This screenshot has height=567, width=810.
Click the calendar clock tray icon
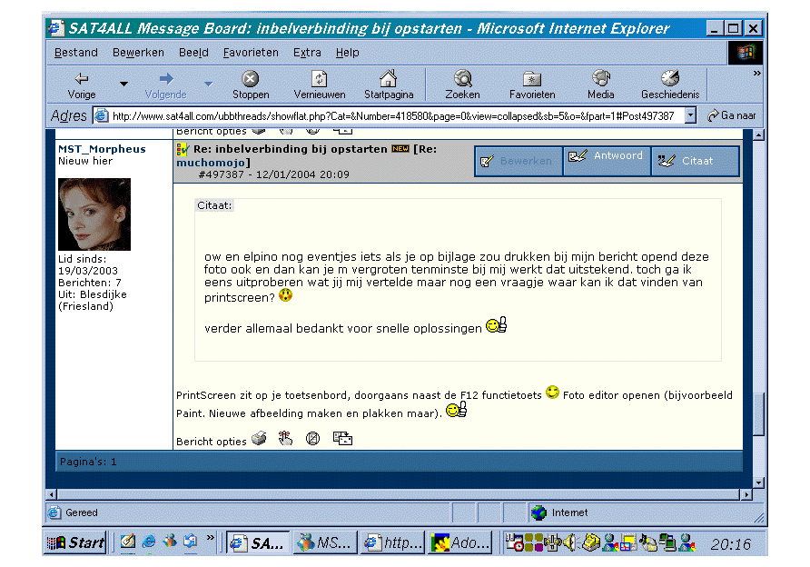[x=515, y=542]
